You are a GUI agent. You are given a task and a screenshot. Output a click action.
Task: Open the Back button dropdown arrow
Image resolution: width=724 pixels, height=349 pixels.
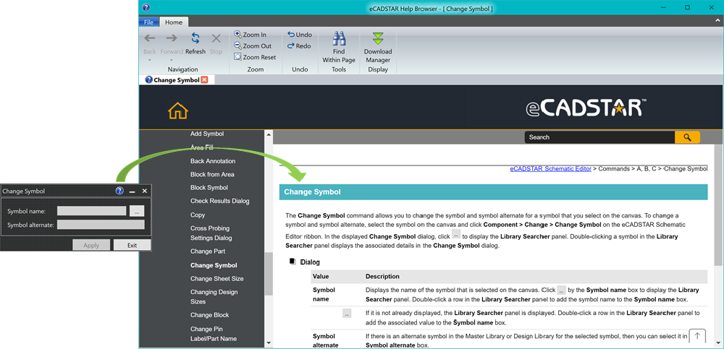(150, 60)
